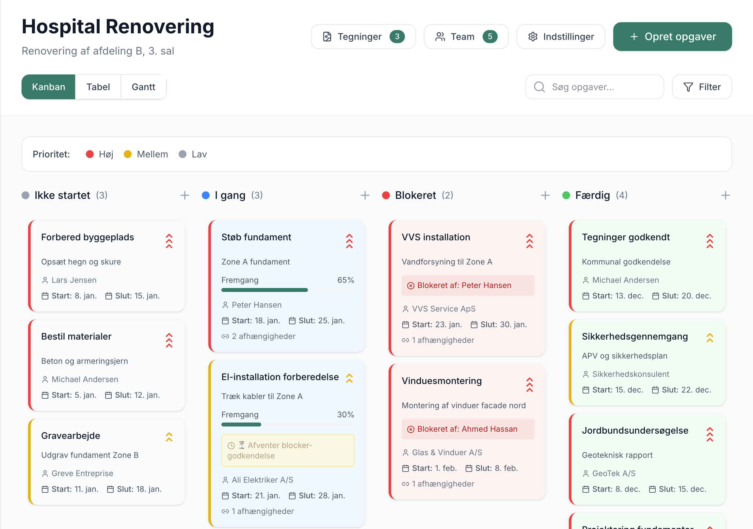Viewport: 753px width, 529px height.
Task: Click link icon for 2 afhængigheder
Action: coord(225,336)
